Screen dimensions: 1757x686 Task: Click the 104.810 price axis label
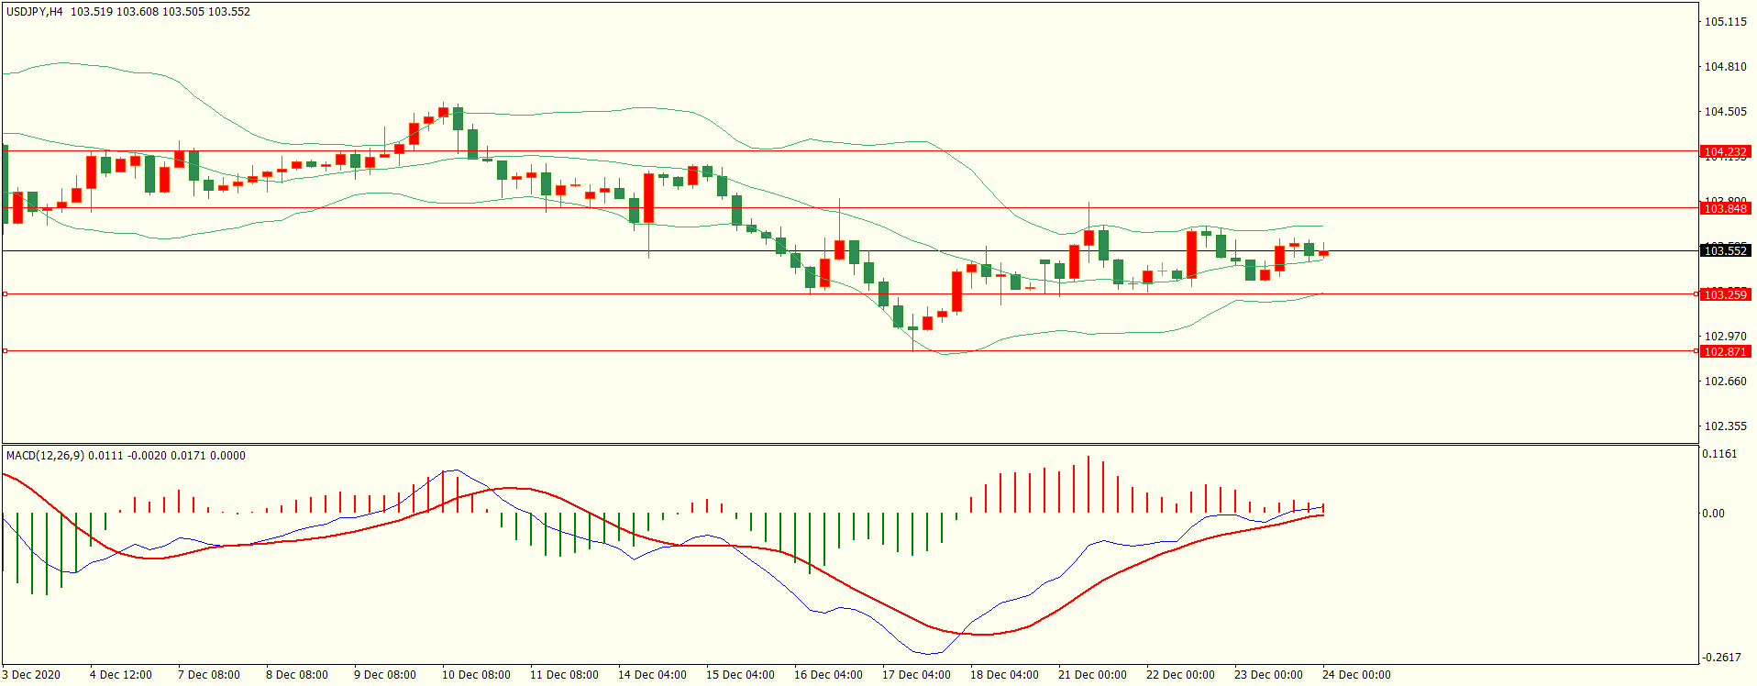1725,67
